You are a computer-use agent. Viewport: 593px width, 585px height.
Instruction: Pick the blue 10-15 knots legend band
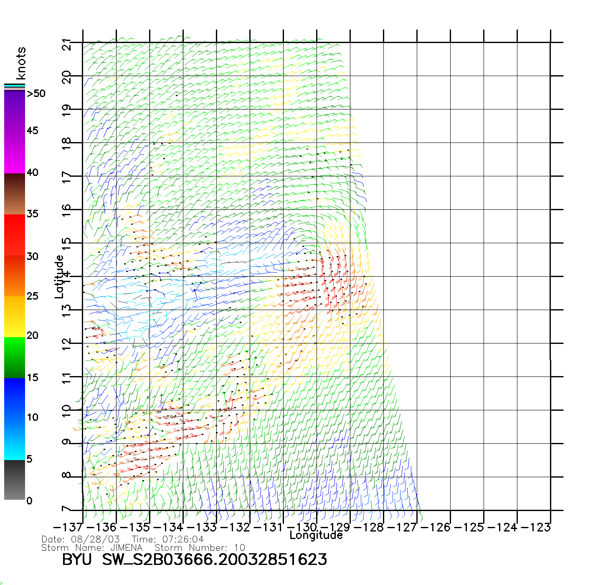click(x=15, y=398)
